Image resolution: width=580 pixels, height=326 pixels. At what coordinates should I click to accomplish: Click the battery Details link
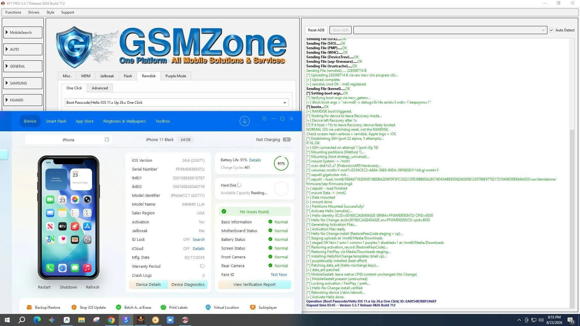pyautogui.click(x=255, y=160)
